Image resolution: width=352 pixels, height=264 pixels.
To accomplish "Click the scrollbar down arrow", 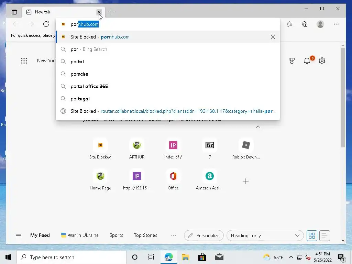I will [343, 241].
